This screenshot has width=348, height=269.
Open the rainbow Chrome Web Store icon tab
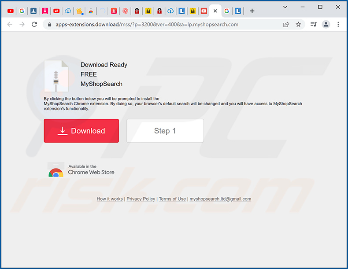pos(91,11)
